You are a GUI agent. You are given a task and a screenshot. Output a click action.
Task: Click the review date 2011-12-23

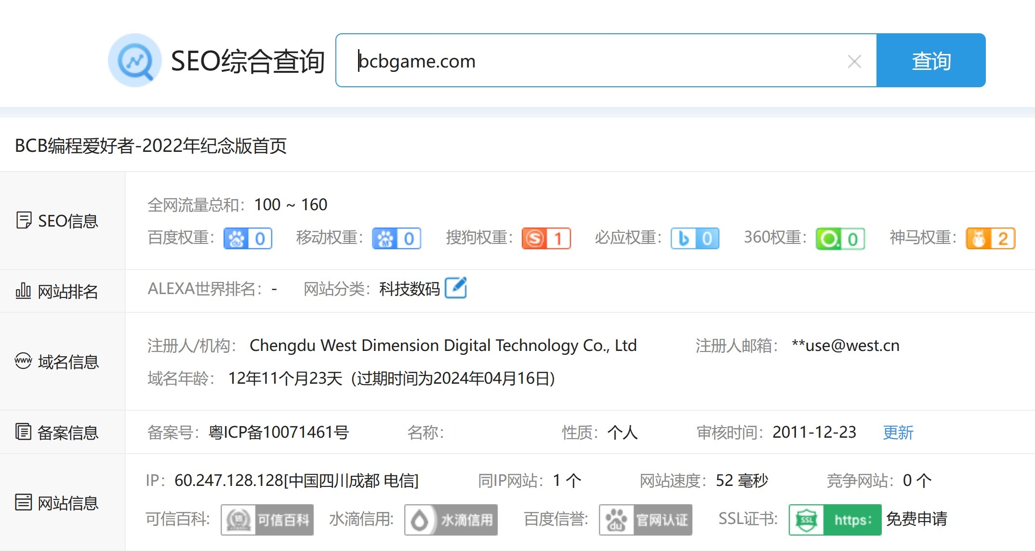814,432
